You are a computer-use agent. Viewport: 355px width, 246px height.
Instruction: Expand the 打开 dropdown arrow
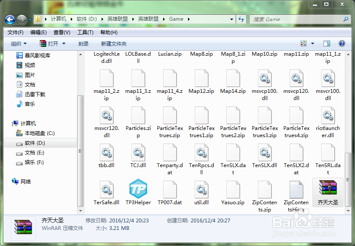[x=64, y=43]
